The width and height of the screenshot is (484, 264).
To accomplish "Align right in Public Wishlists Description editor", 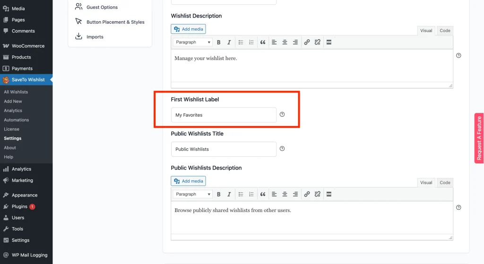I will coord(295,194).
